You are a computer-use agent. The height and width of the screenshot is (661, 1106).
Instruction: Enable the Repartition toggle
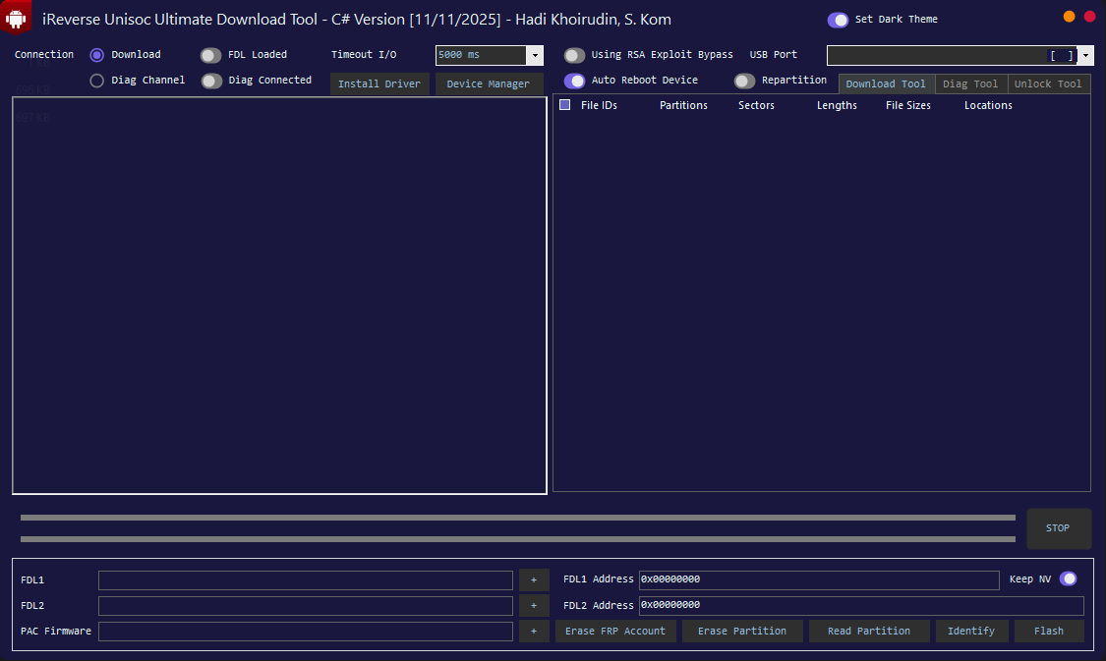[744, 81]
